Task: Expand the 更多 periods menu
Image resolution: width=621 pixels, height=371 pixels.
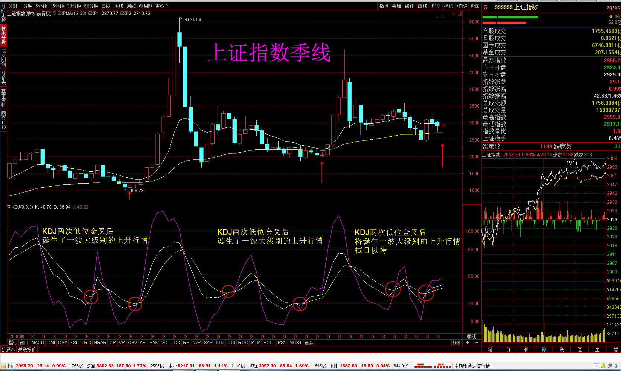Action: click(161, 6)
